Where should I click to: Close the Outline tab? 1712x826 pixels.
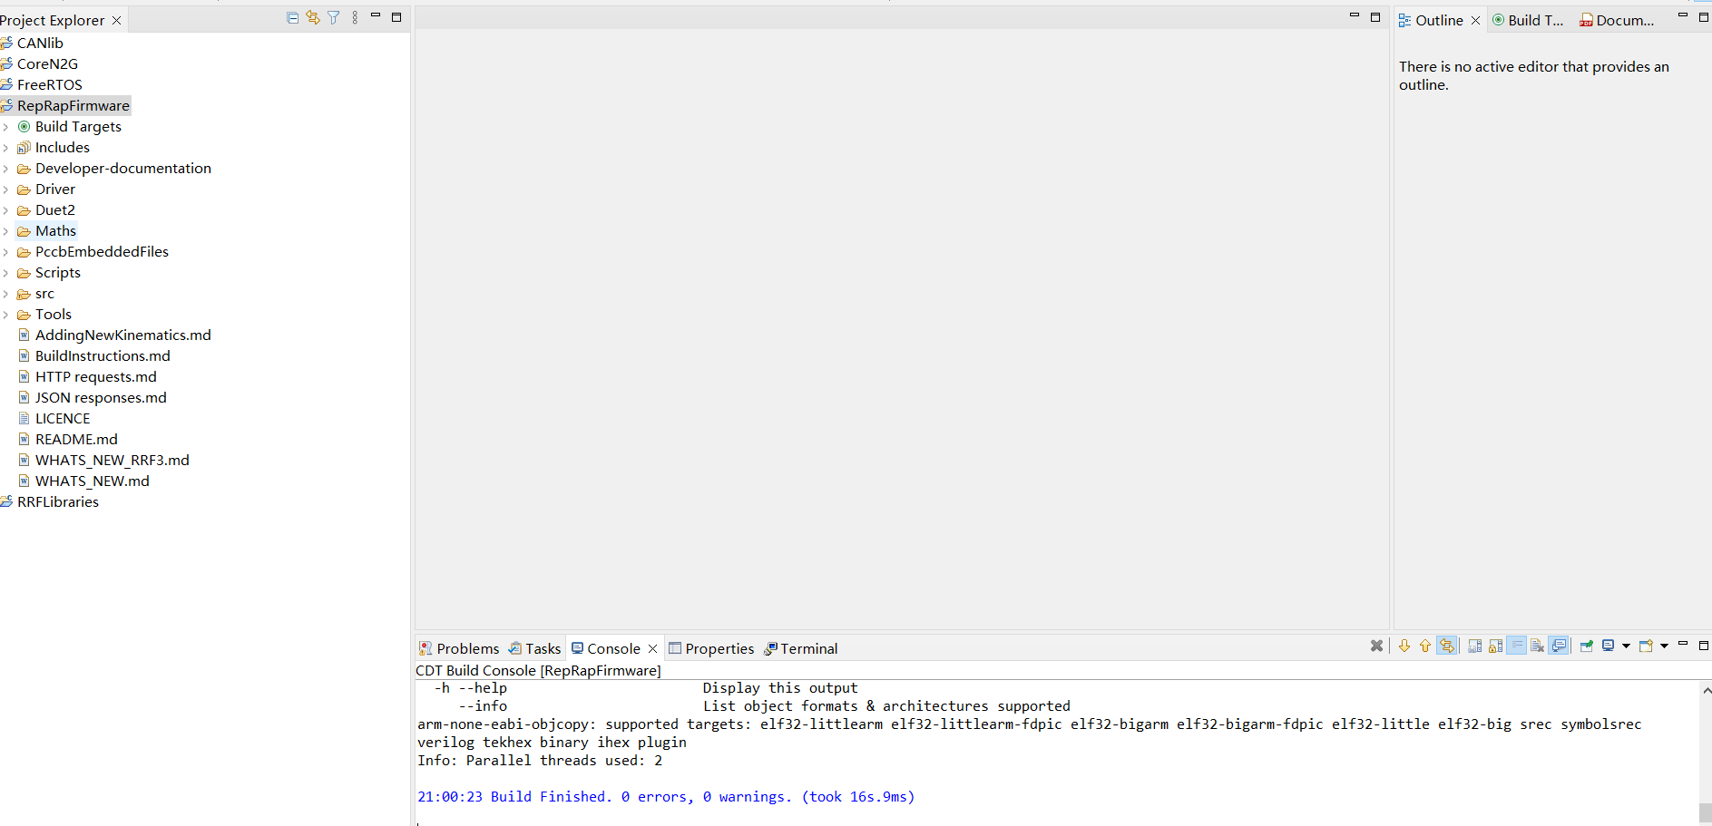coord(1475,20)
